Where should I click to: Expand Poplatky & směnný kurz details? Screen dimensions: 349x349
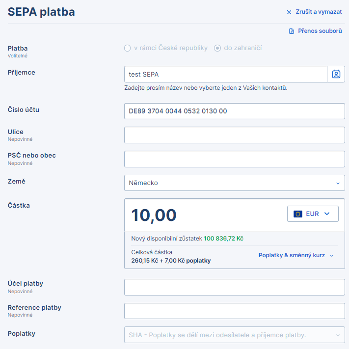[x=296, y=255]
